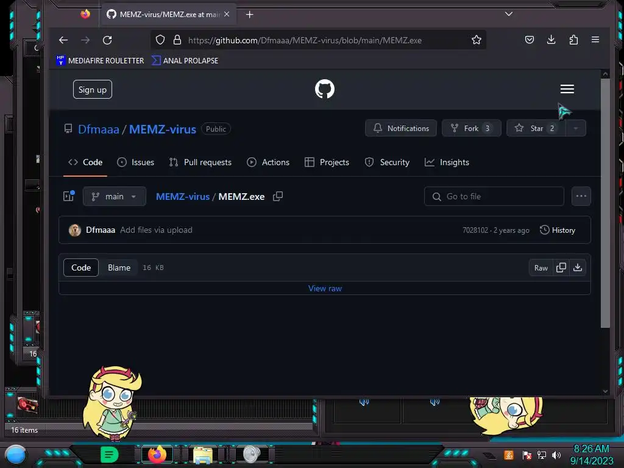Open the Security tab
The width and height of the screenshot is (624, 468).
[387, 162]
